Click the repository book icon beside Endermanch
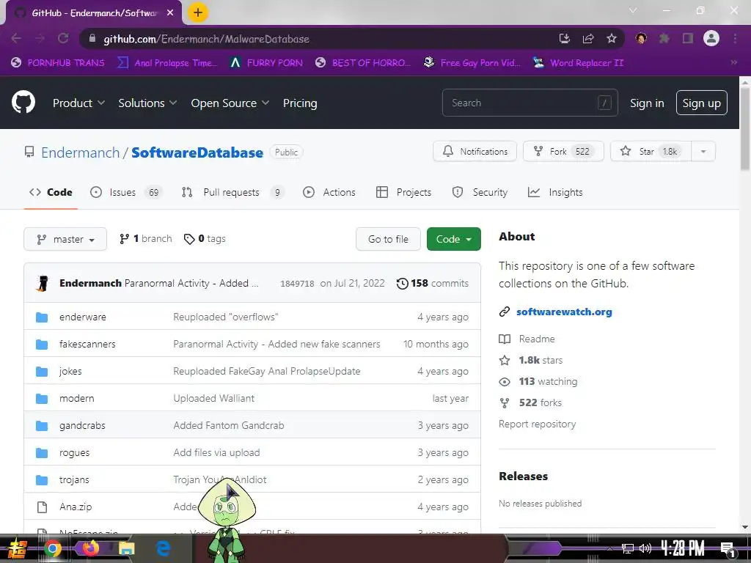Screen dimensions: 751x563 tap(29, 152)
